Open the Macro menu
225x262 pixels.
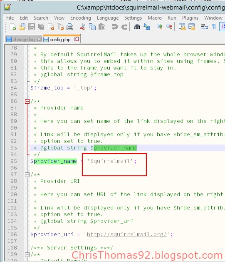coord(155,18)
